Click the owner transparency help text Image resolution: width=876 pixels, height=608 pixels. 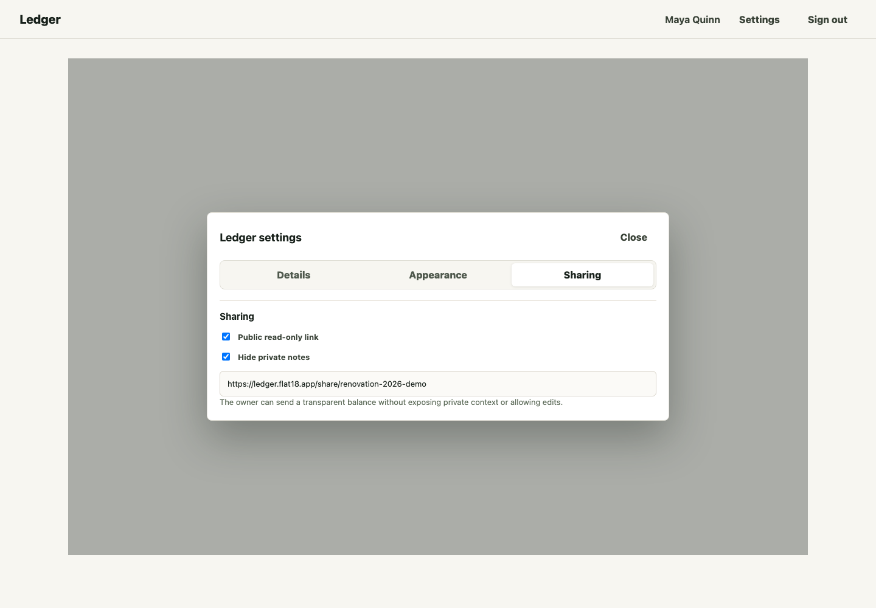391,402
